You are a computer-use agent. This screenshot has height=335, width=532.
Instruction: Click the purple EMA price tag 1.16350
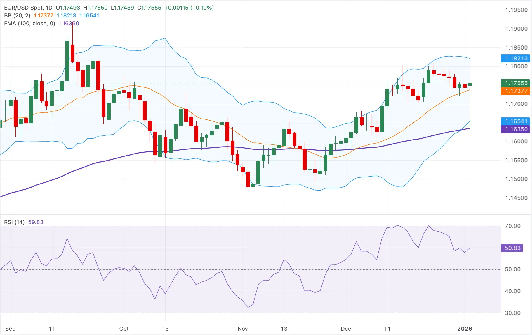tap(516, 129)
